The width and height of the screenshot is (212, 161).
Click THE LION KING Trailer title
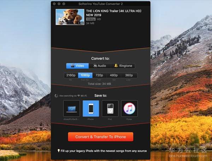(113, 13)
